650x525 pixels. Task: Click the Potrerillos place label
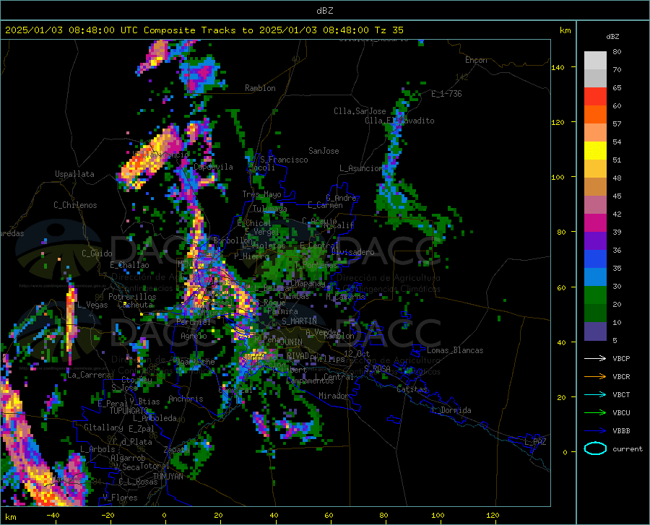(x=132, y=297)
